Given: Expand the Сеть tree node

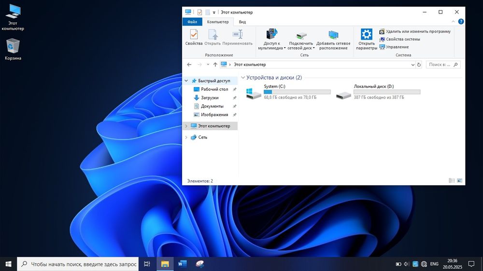Looking at the screenshot, I should 186,137.
